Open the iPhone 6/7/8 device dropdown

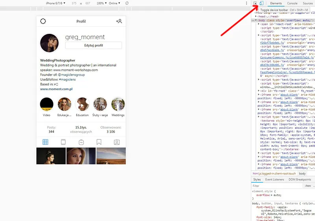pyautogui.click(x=56, y=3)
